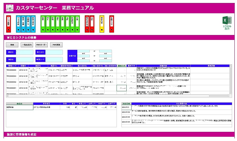
Task: Open the blue WEB検索 binder
Action: pyautogui.click(x=18, y=24)
